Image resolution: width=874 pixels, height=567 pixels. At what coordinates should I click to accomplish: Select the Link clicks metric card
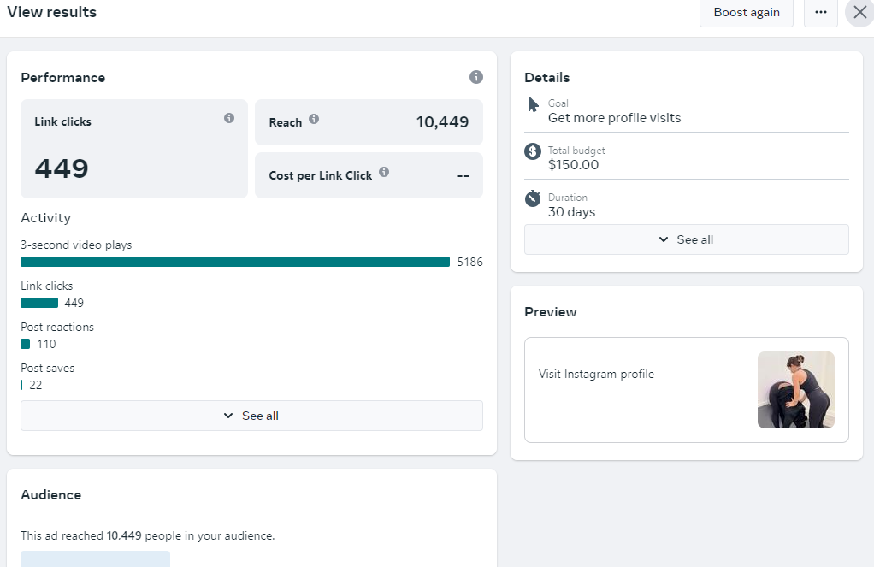[134, 149]
